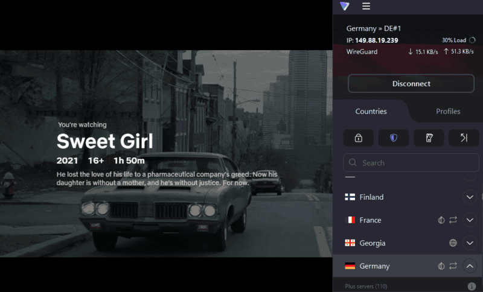Expand the Georgia server list
Screen dimensions: 483x292
click(470, 243)
